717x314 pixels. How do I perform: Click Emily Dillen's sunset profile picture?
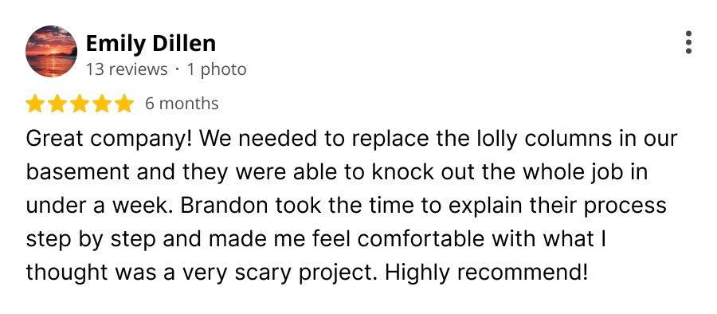point(51,51)
